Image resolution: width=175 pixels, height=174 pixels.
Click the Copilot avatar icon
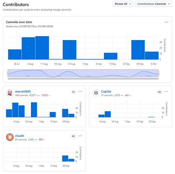(96, 93)
